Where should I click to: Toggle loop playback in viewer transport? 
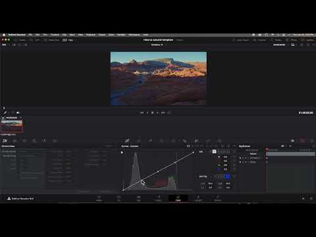point(169,113)
